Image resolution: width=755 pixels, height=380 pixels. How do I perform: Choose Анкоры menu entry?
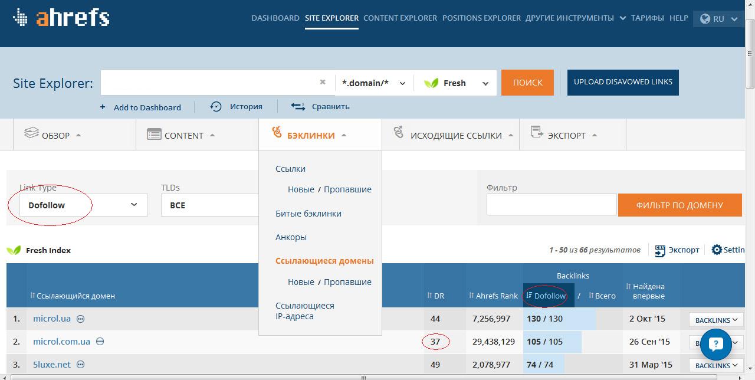pos(291,237)
